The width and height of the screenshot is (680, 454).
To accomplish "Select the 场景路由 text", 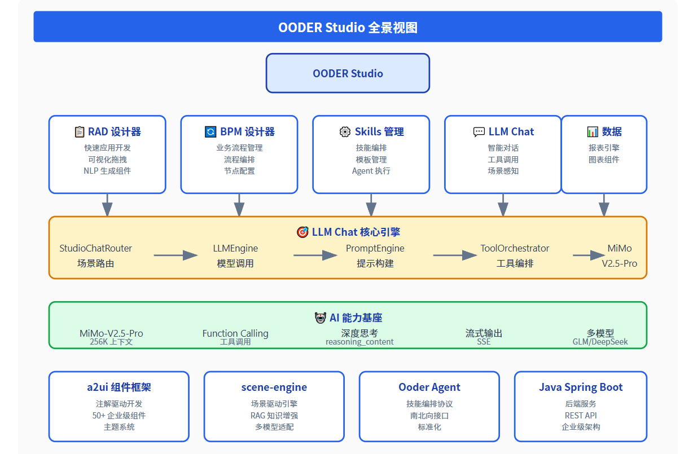I will coord(96,263).
